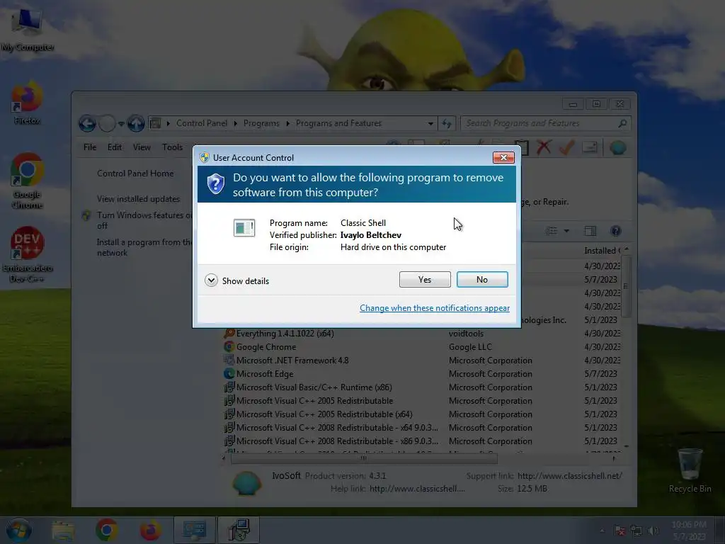Open View installed updates link

tap(138, 199)
